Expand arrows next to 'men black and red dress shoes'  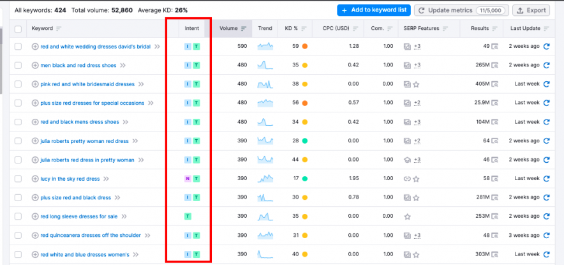(123, 66)
